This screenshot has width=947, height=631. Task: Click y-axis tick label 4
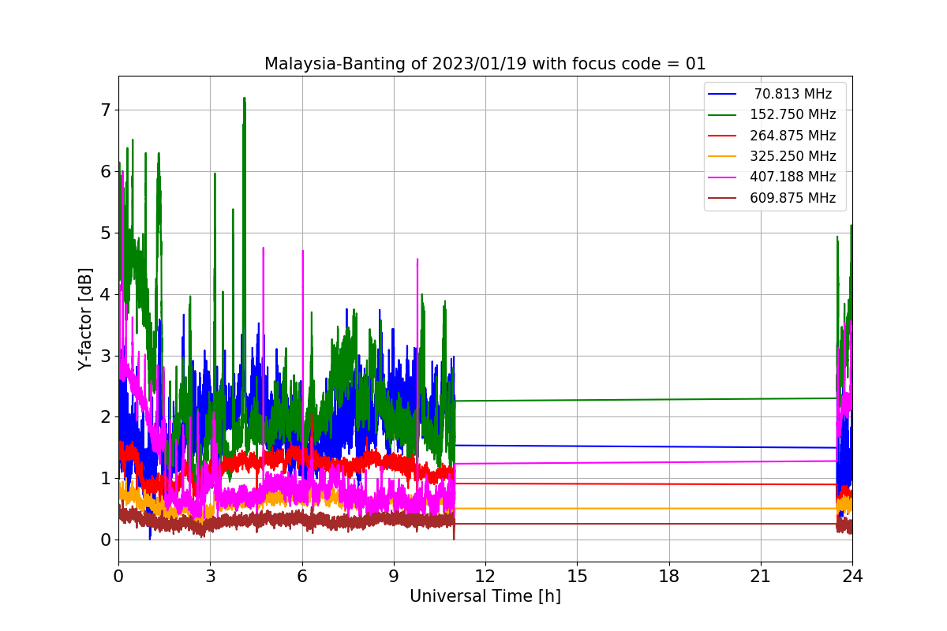(105, 294)
